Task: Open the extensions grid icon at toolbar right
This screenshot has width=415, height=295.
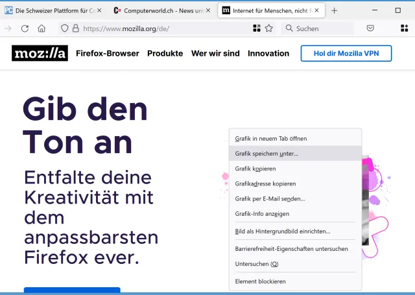Action: 405,28
